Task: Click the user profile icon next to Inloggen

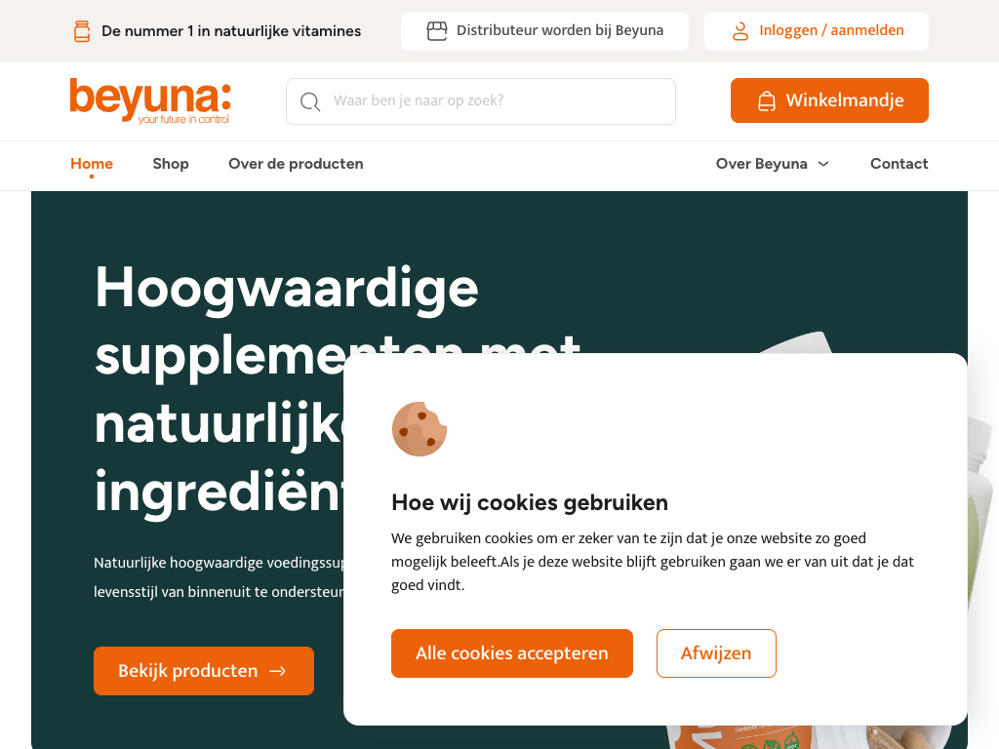Action: (x=740, y=31)
